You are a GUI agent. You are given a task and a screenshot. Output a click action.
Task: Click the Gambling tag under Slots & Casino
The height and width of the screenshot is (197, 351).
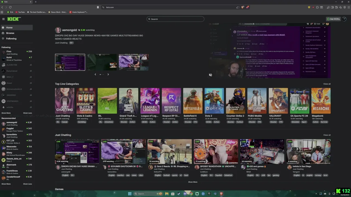(82, 122)
